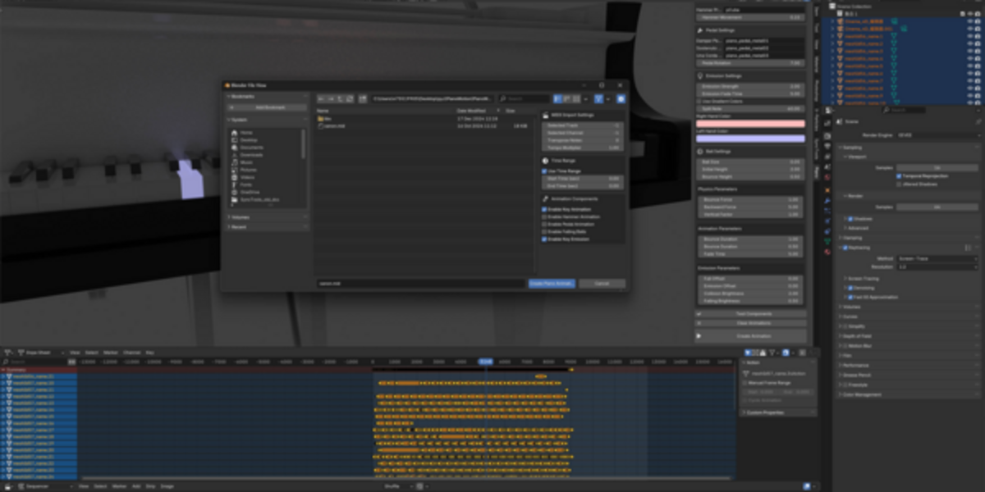Open Image menu in Sequencer
The width and height of the screenshot is (985, 492).
(x=167, y=486)
